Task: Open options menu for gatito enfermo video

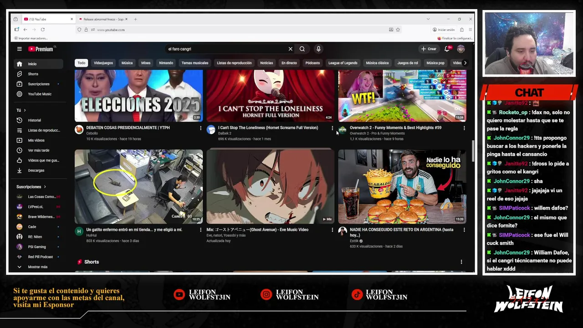Action: pos(200,231)
